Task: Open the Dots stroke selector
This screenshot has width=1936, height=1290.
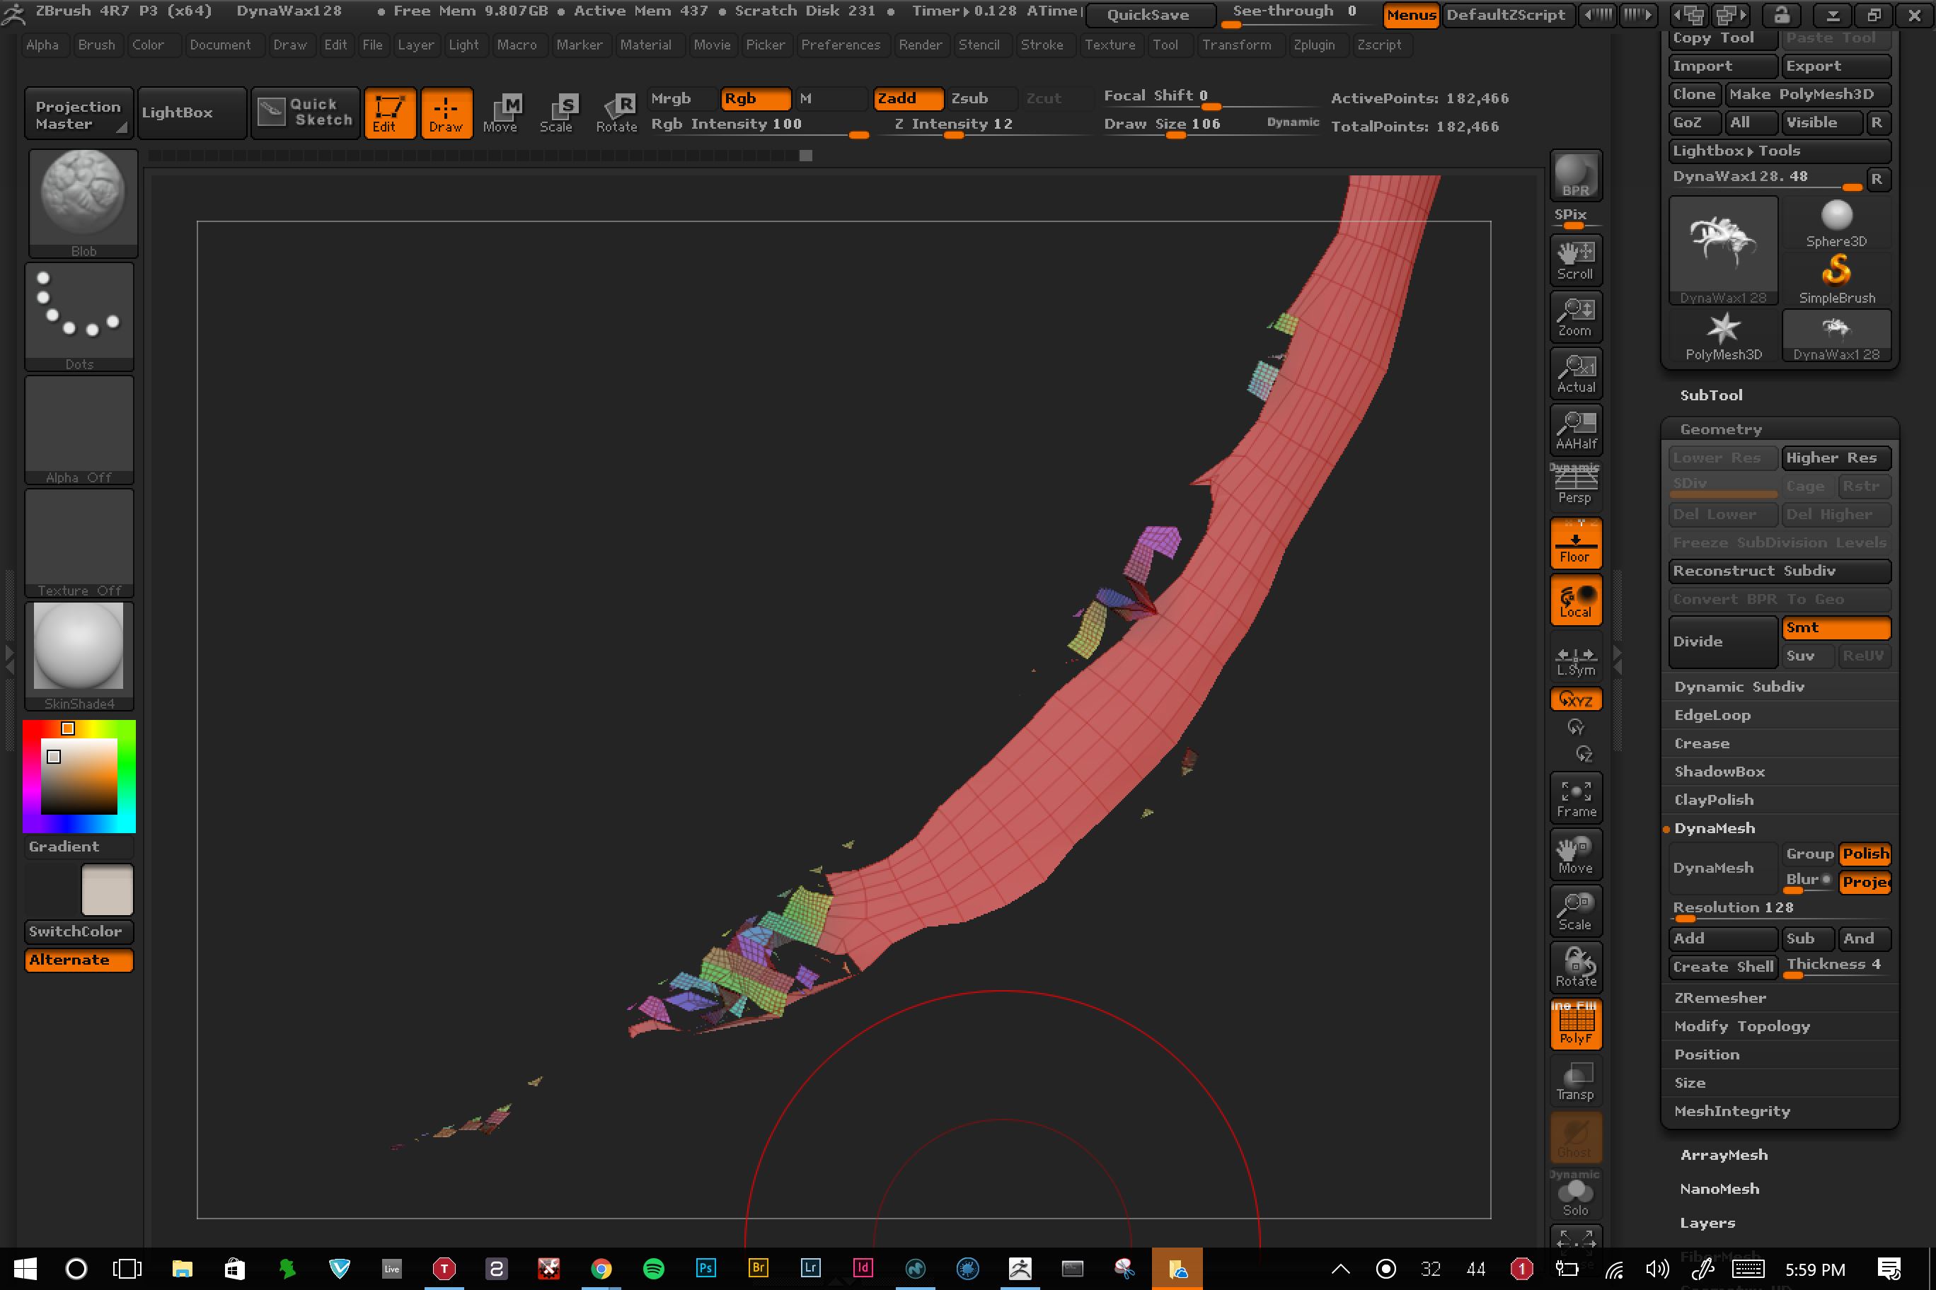Action: coord(79,317)
